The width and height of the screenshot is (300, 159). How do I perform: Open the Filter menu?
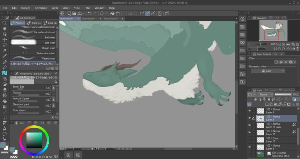[x=87, y=8]
